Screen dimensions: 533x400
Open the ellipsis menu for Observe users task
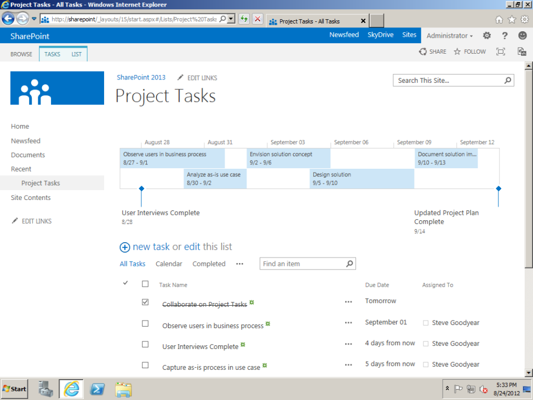click(348, 323)
